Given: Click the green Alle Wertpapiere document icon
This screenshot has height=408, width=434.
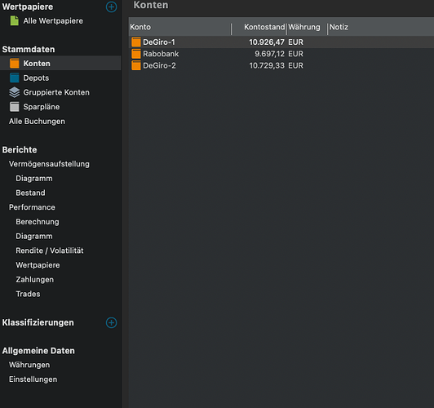Looking at the screenshot, I should pos(15,20).
